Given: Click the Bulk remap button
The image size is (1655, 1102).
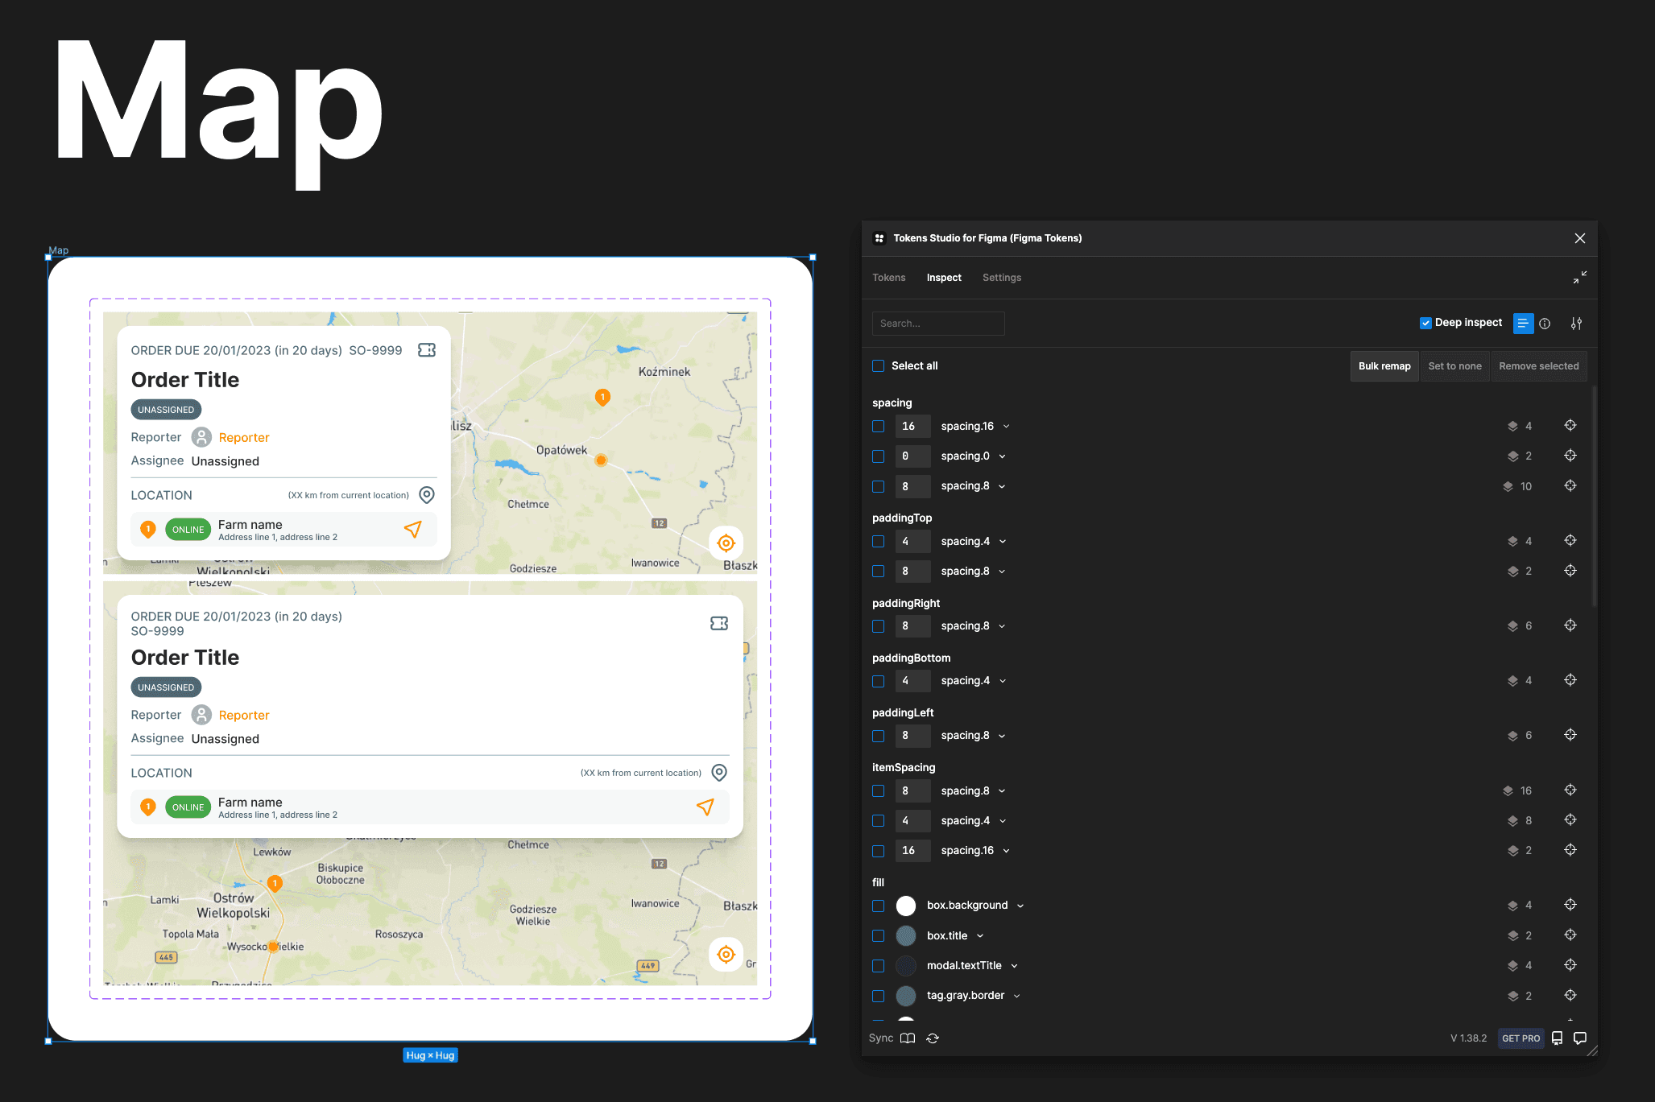Looking at the screenshot, I should tap(1384, 366).
